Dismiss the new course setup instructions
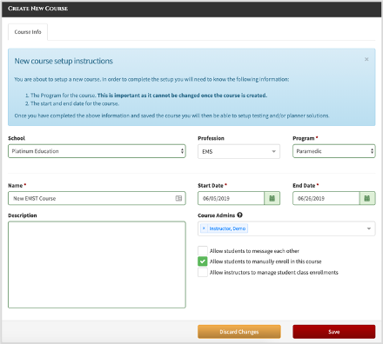The height and width of the screenshot is (344, 383). coord(366,59)
